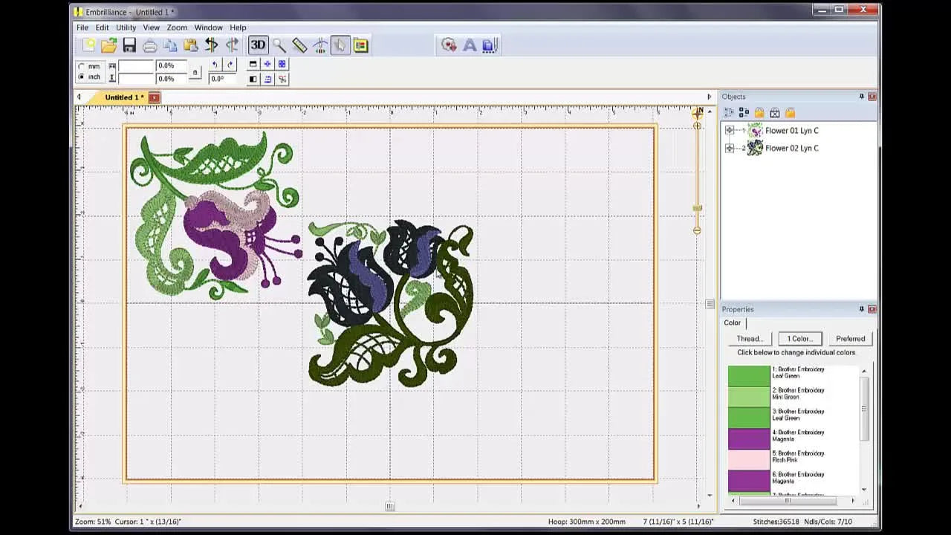Click the Thread button in Properties

(749, 338)
